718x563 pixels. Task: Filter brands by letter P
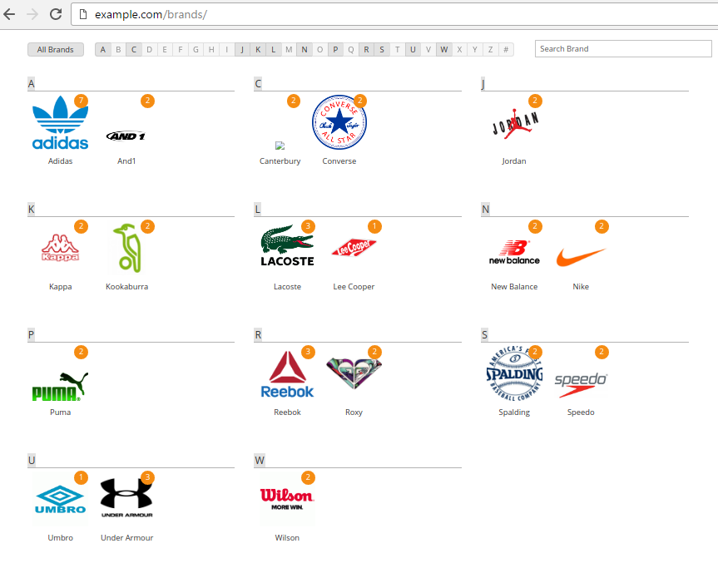(x=335, y=49)
